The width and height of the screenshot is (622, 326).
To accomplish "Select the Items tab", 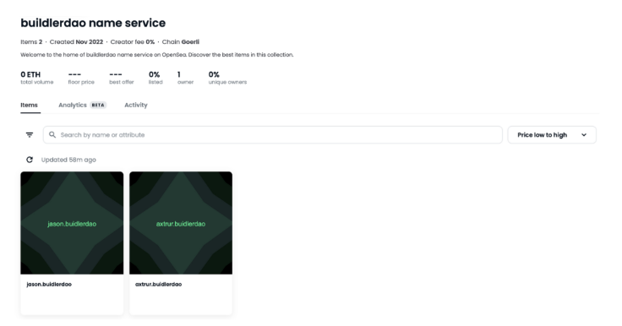I will 29,105.
